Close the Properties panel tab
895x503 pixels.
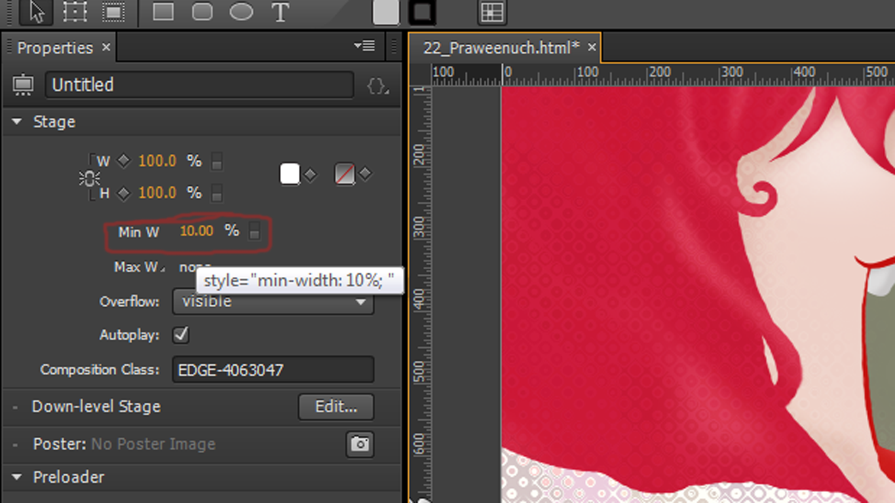coord(106,48)
